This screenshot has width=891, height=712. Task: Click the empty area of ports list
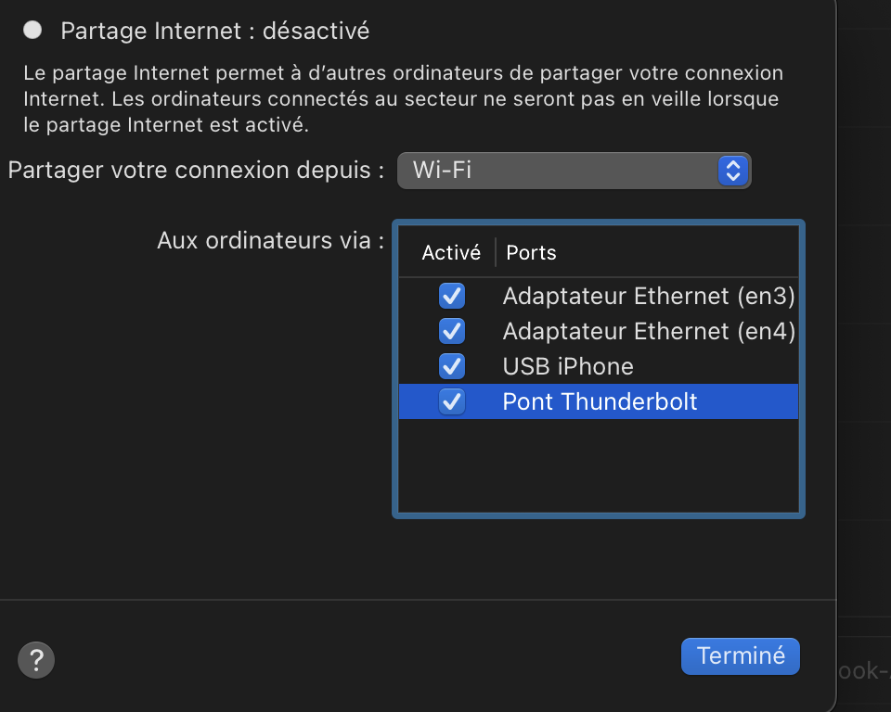click(599, 464)
